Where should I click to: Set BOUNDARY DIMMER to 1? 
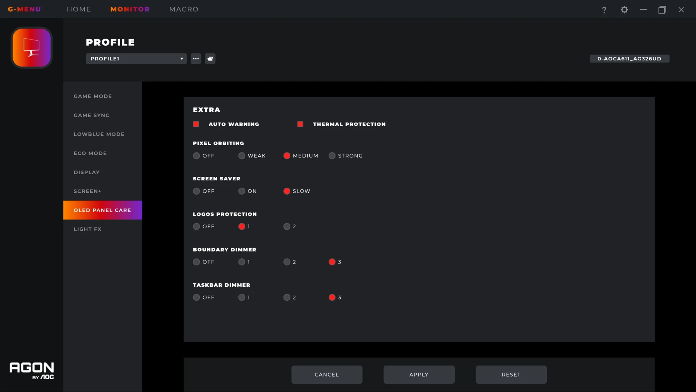click(241, 262)
